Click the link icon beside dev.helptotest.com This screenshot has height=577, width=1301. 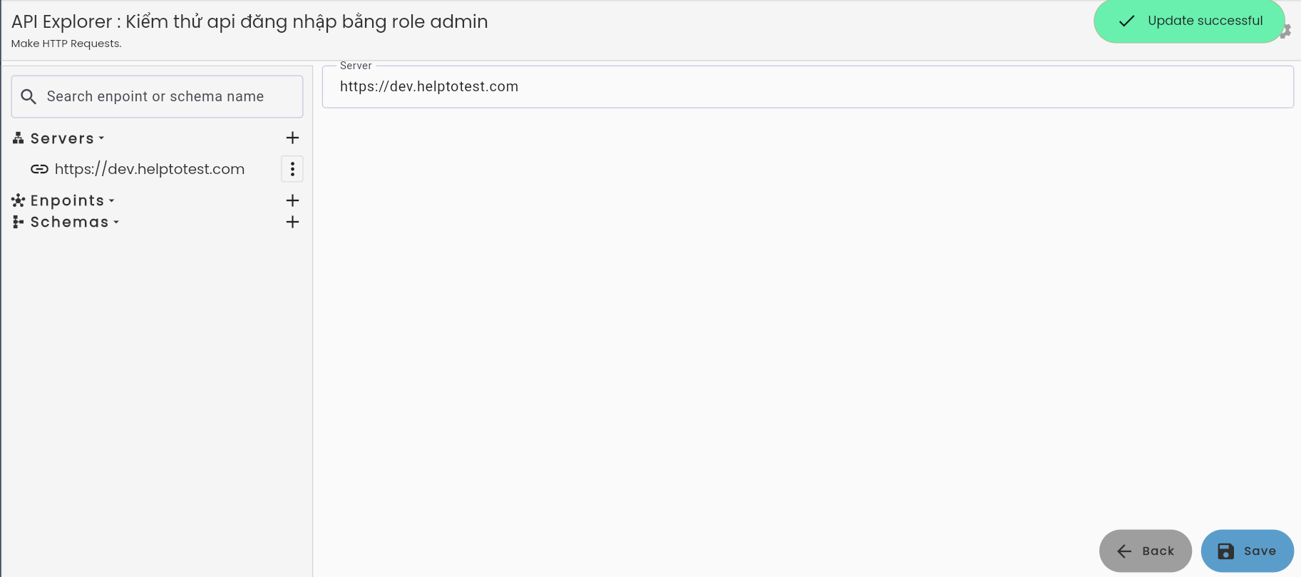click(39, 169)
